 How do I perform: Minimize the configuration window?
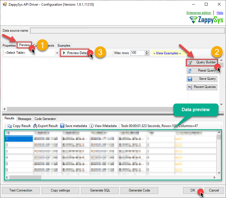(x=194, y=4)
